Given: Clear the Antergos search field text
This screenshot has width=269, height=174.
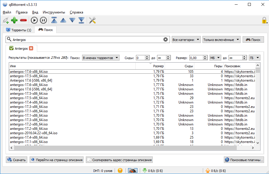Looking at the screenshot, I should click(166, 39).
